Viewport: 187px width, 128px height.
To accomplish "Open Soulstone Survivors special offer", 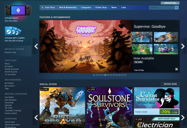I will (110, 107).
